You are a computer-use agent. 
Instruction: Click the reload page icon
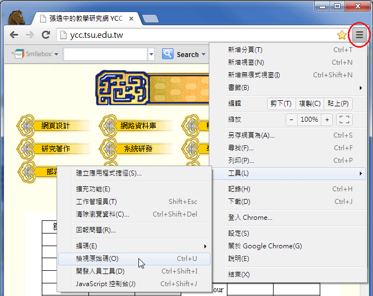click(45, 35)
